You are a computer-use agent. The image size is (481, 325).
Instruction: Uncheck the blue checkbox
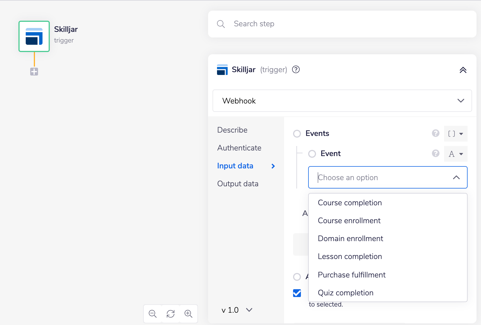click(297, 293)
